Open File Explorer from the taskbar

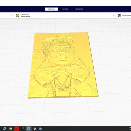(x=11, y=129)
